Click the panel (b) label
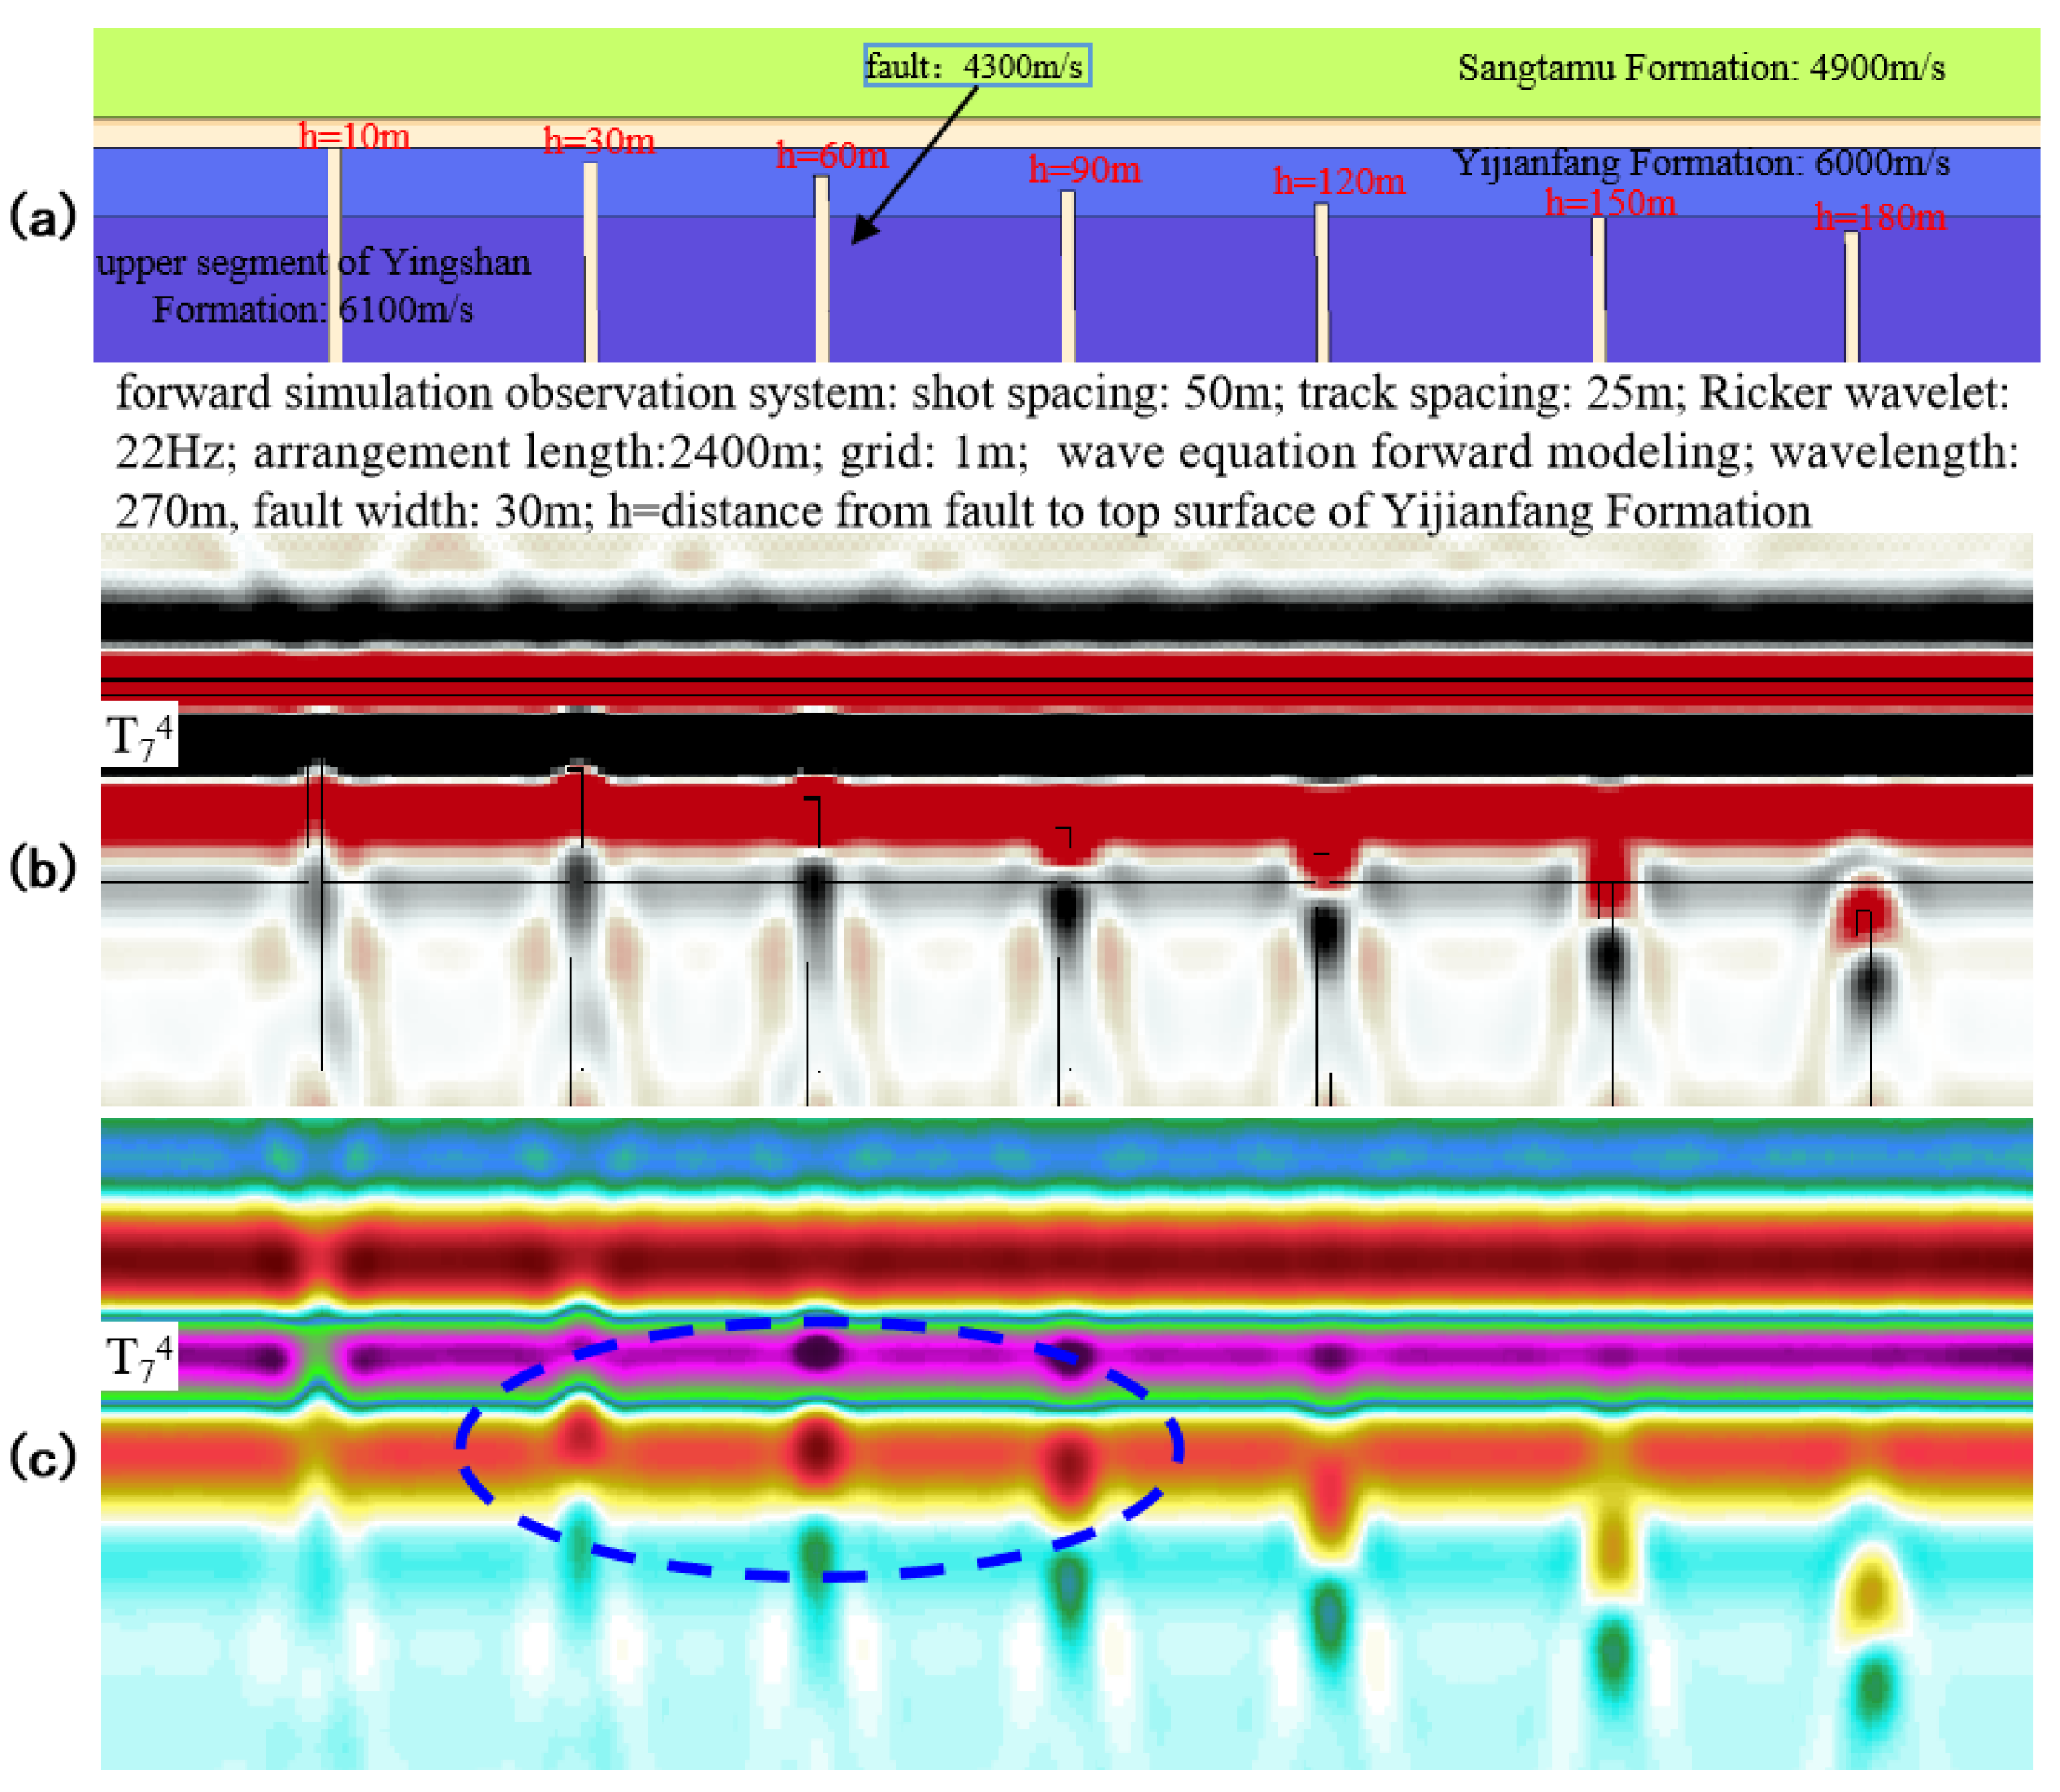 [42, 867]
